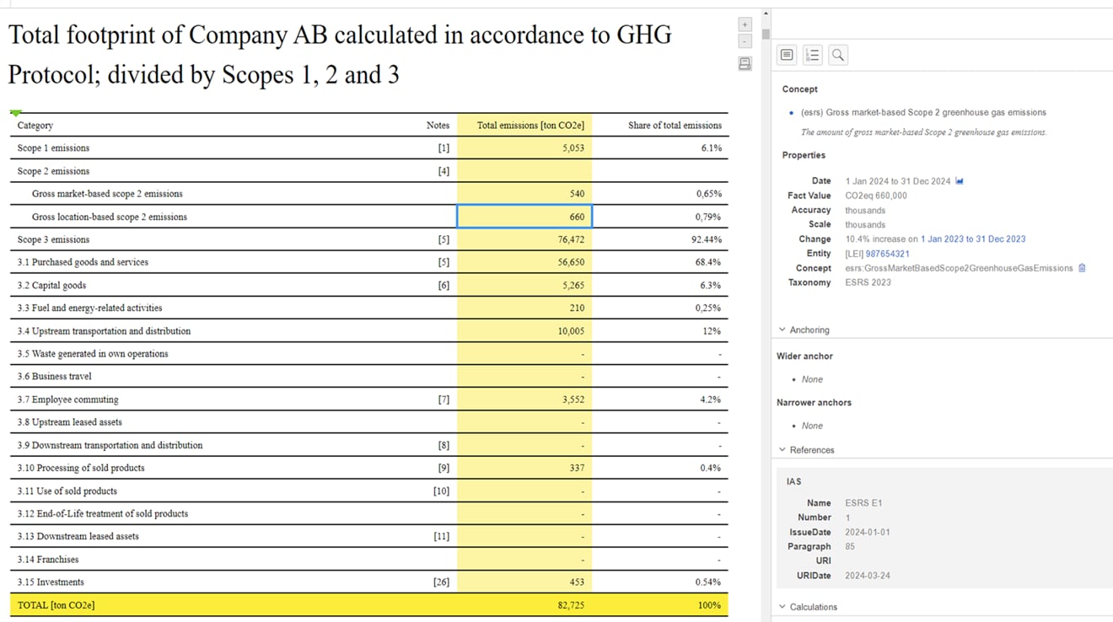Viewport: 1113px width, 622px height.
Task: Click the zoom in plus button
Action: [x=745, y=24]
